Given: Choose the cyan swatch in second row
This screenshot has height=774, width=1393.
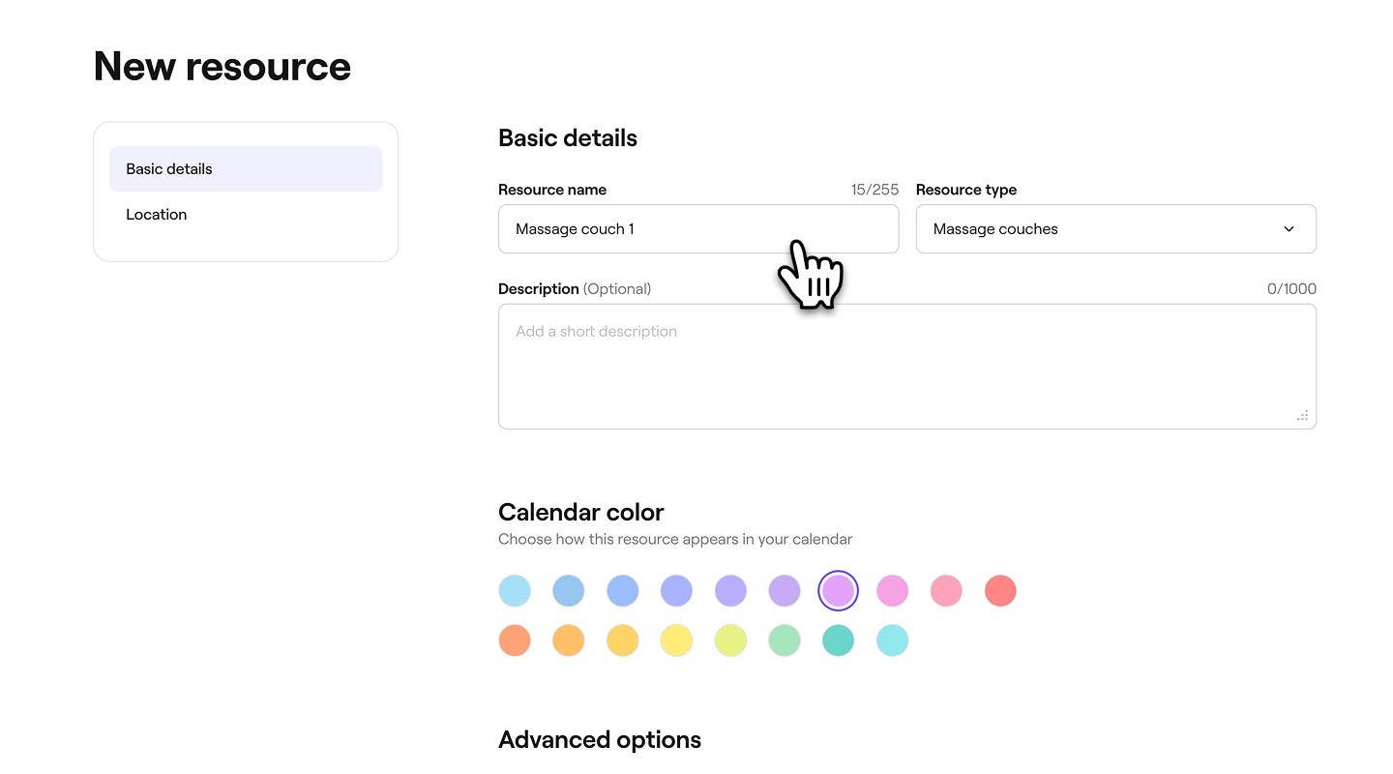Looking at the screenshot, I should [x=892, y=640].
